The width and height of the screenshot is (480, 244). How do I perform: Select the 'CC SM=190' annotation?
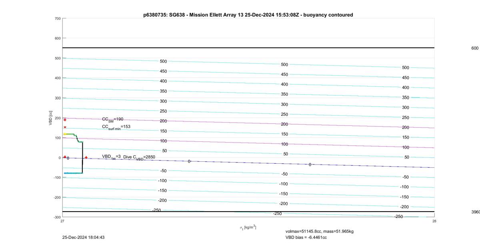tap(113, 119)
